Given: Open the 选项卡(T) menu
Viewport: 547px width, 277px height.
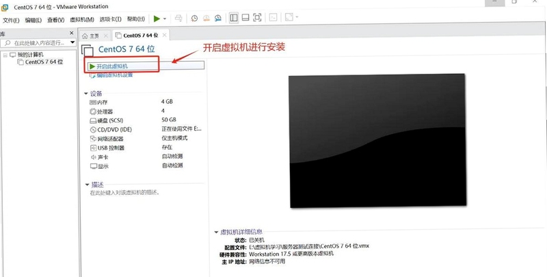Looking at the screenshot, I should [x=111, y=19].
